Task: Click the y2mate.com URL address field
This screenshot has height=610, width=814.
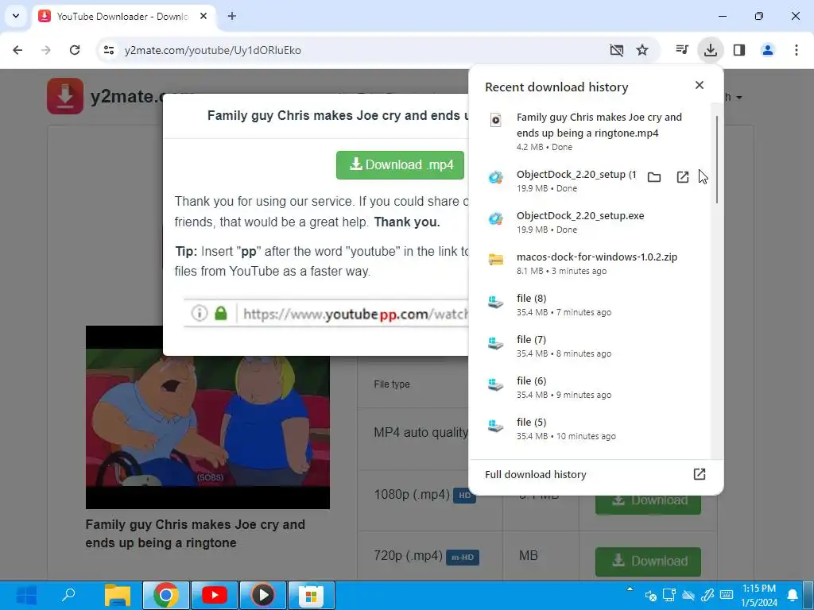Action: [212, 50]
